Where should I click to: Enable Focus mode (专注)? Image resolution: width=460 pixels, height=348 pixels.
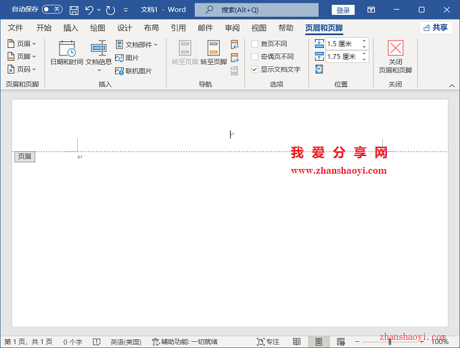[x=268, y=341]
